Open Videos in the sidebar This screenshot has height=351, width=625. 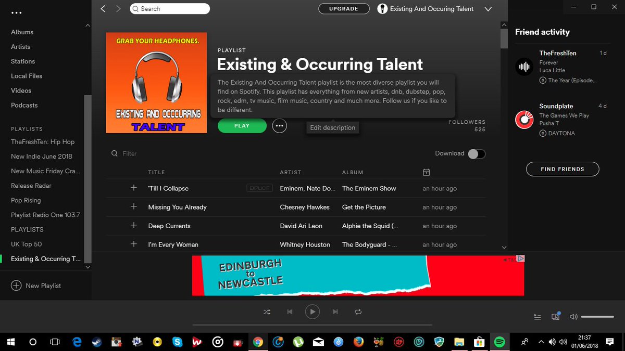click(21, 90)
